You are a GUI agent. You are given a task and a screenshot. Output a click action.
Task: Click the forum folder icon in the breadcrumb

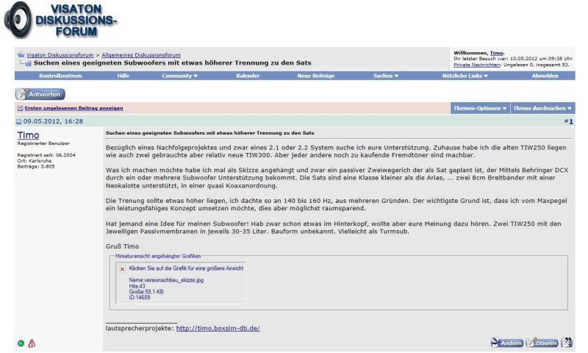click(x=21, y=54)
